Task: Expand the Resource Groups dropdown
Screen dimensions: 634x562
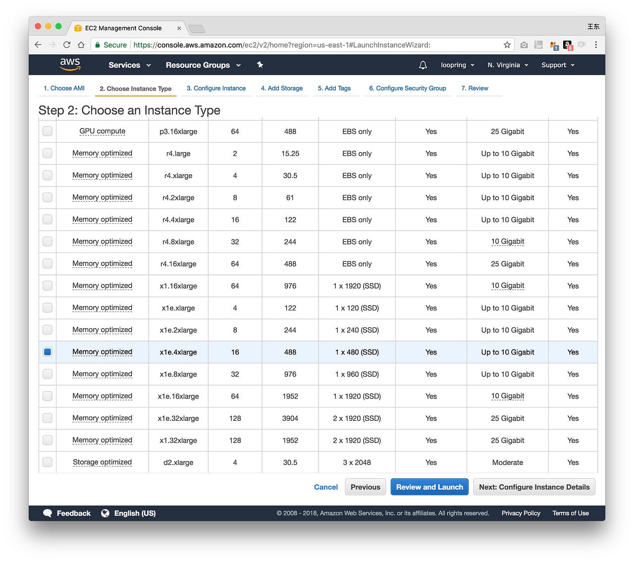Action: click(203, 65)
